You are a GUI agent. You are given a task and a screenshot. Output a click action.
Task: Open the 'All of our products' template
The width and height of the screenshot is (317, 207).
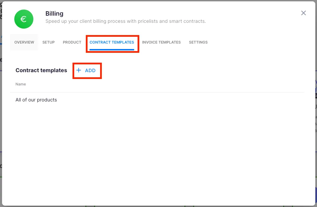(36, 100)
